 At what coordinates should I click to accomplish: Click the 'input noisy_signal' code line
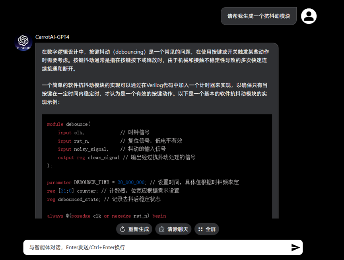pos(111,149)
